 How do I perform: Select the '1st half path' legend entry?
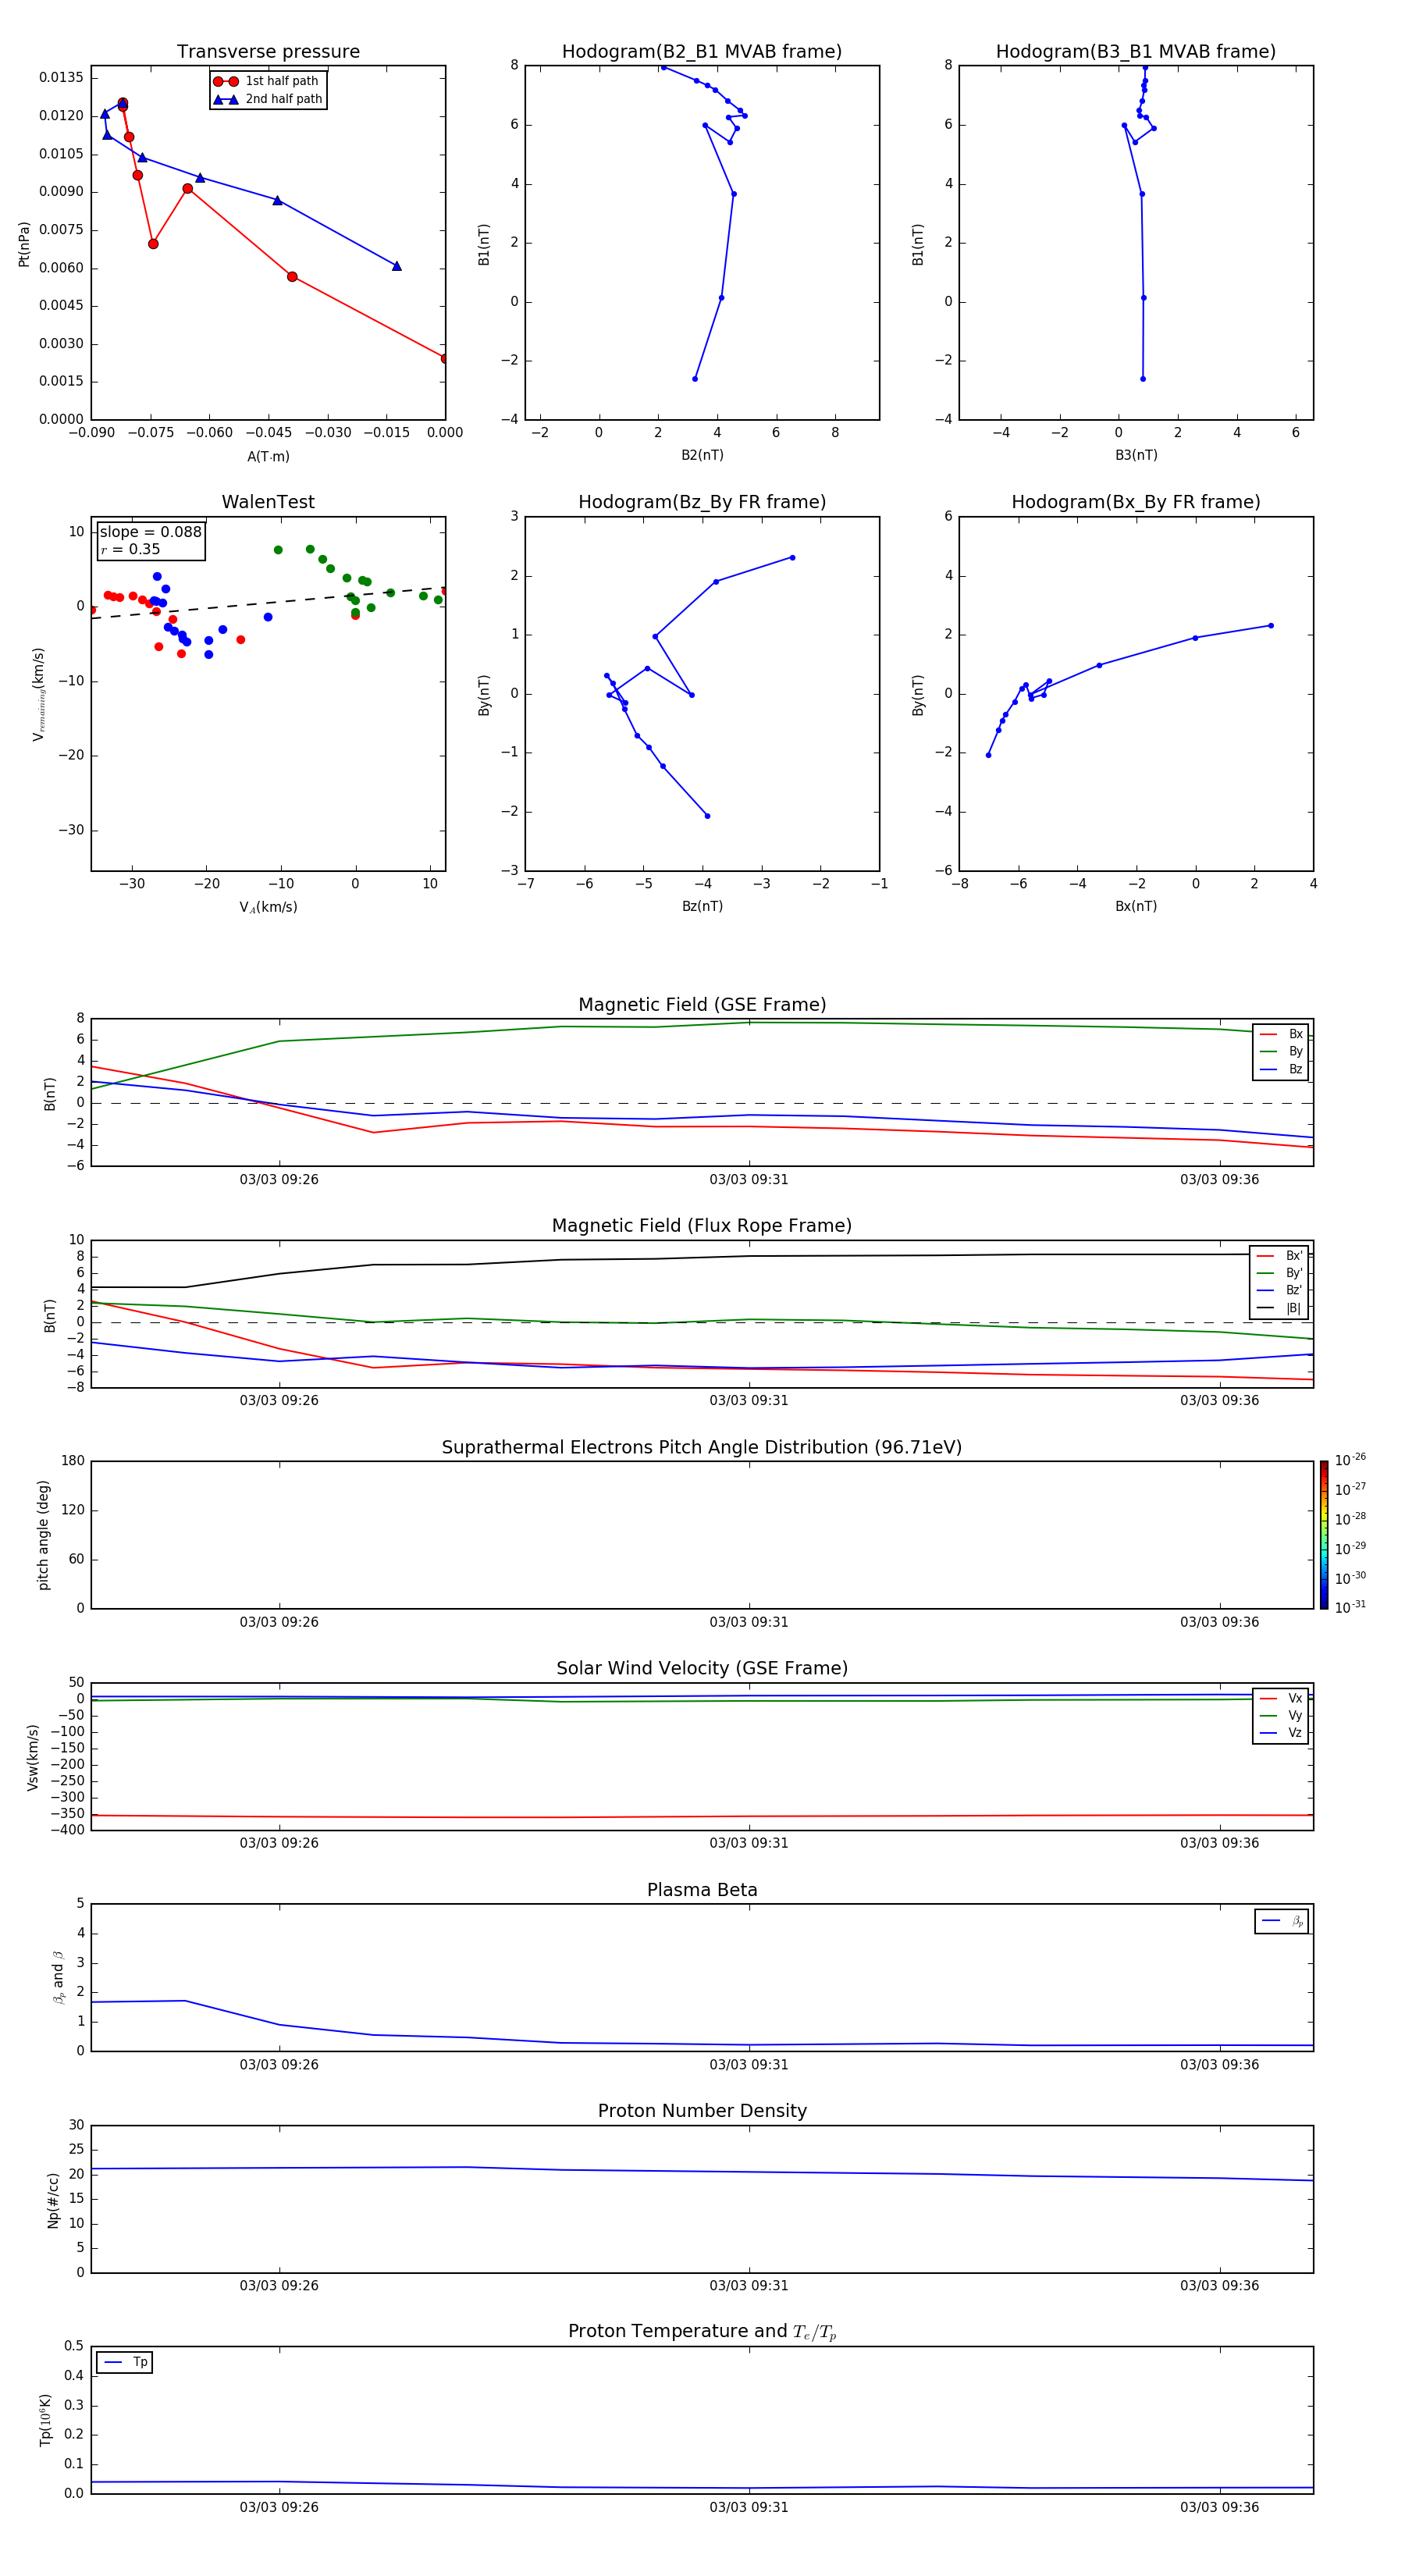(267, 81)
